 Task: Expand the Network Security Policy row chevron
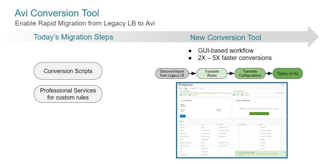tap(284, 130)
